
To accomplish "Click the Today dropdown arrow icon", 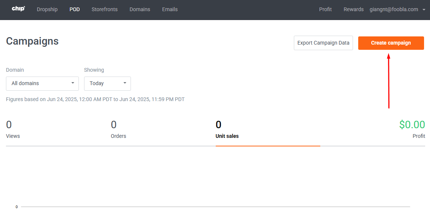I will point(125,83).
